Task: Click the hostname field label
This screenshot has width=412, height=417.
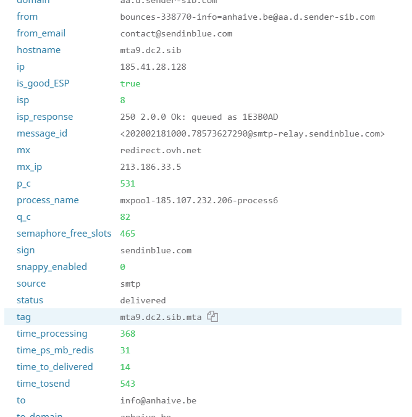Action: (x=38, y=50)
